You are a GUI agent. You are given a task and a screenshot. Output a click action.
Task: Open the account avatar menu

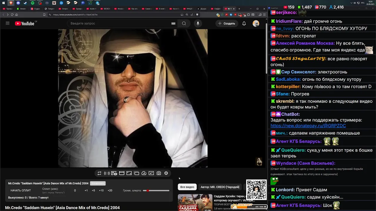click(x=256, y=23)
